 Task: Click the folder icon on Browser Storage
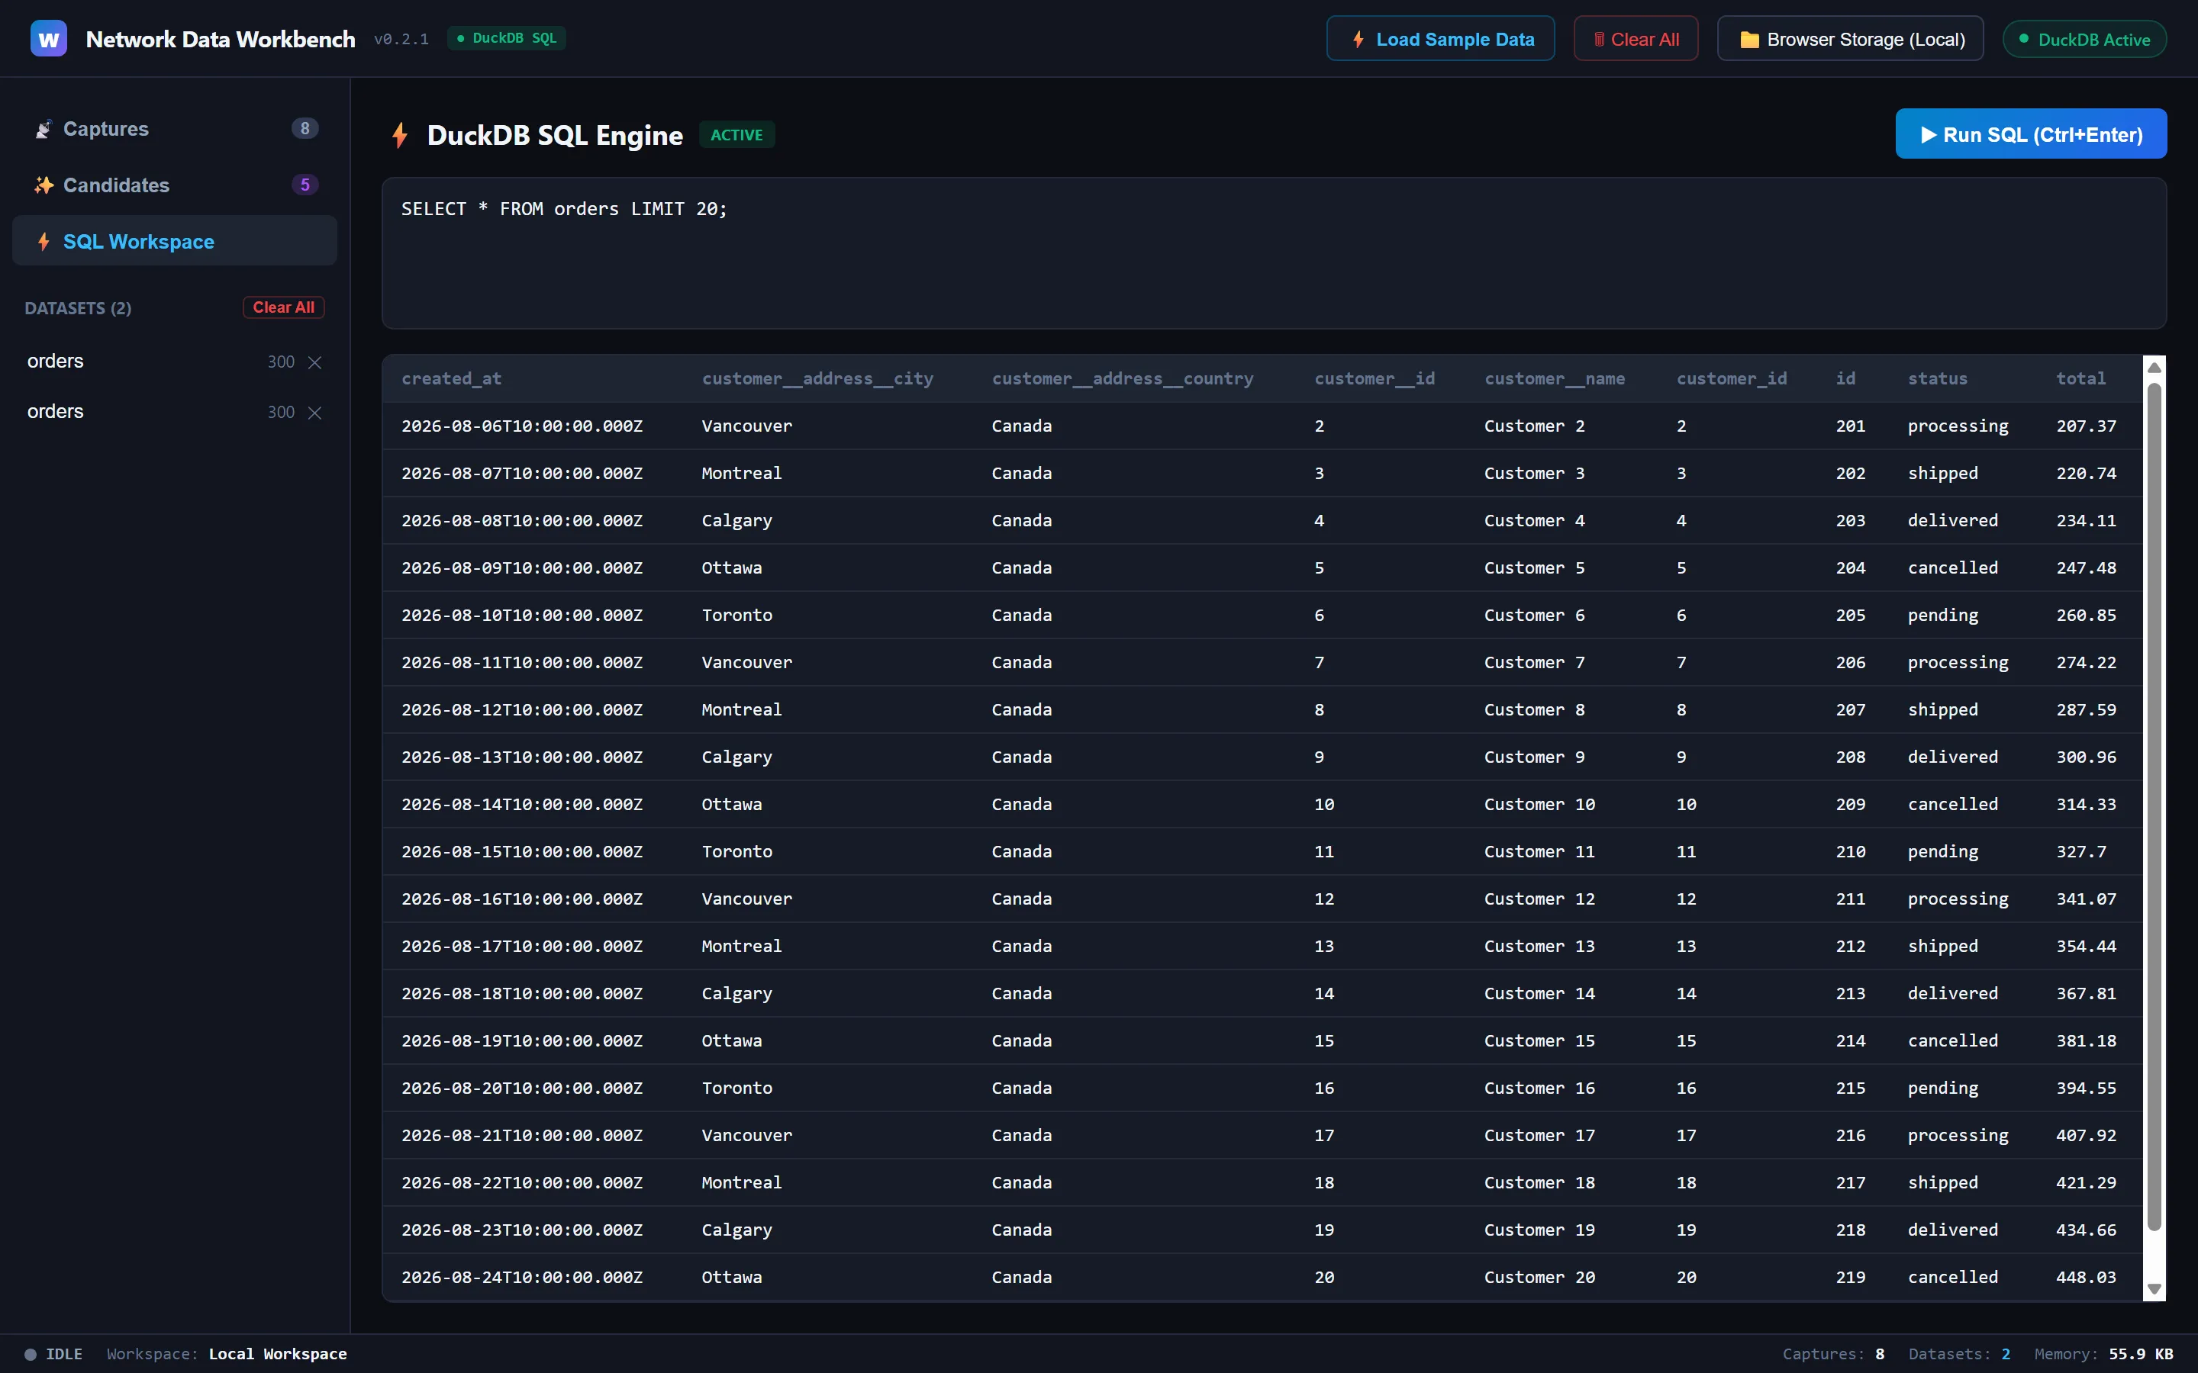tap(1749, 39)
